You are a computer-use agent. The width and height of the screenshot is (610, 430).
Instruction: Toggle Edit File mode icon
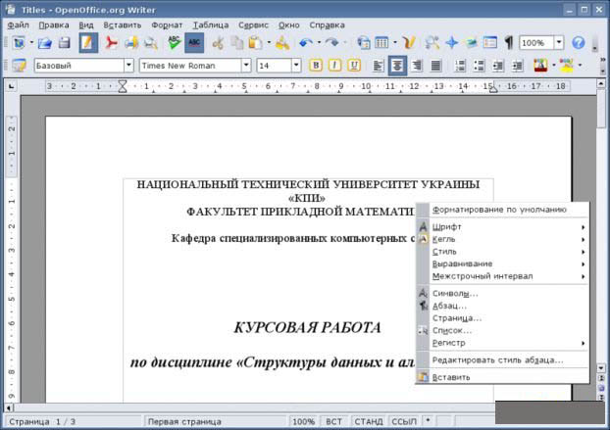[88, 43]
